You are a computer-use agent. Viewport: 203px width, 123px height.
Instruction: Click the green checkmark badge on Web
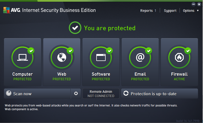[70, 51]
